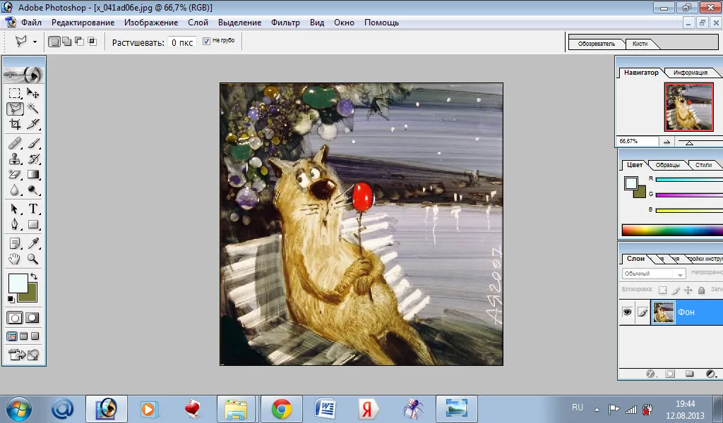Select the Dodge tool
The height and width of the screenshot is (423, 723).
click(x=32, y=190)
